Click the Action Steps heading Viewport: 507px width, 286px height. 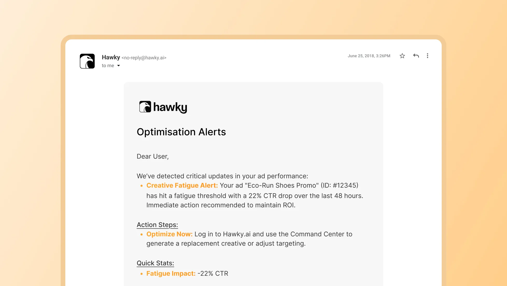[x=157, y=225]
